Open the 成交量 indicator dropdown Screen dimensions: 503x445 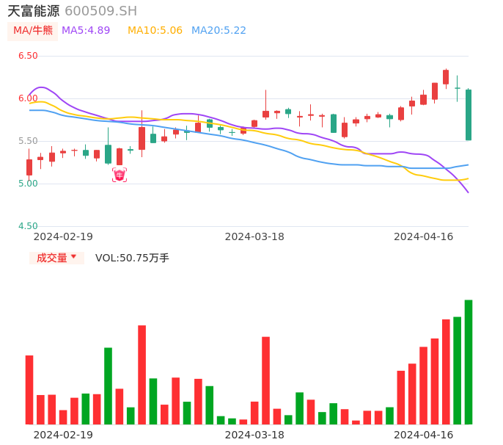click(x=56, y=258)
